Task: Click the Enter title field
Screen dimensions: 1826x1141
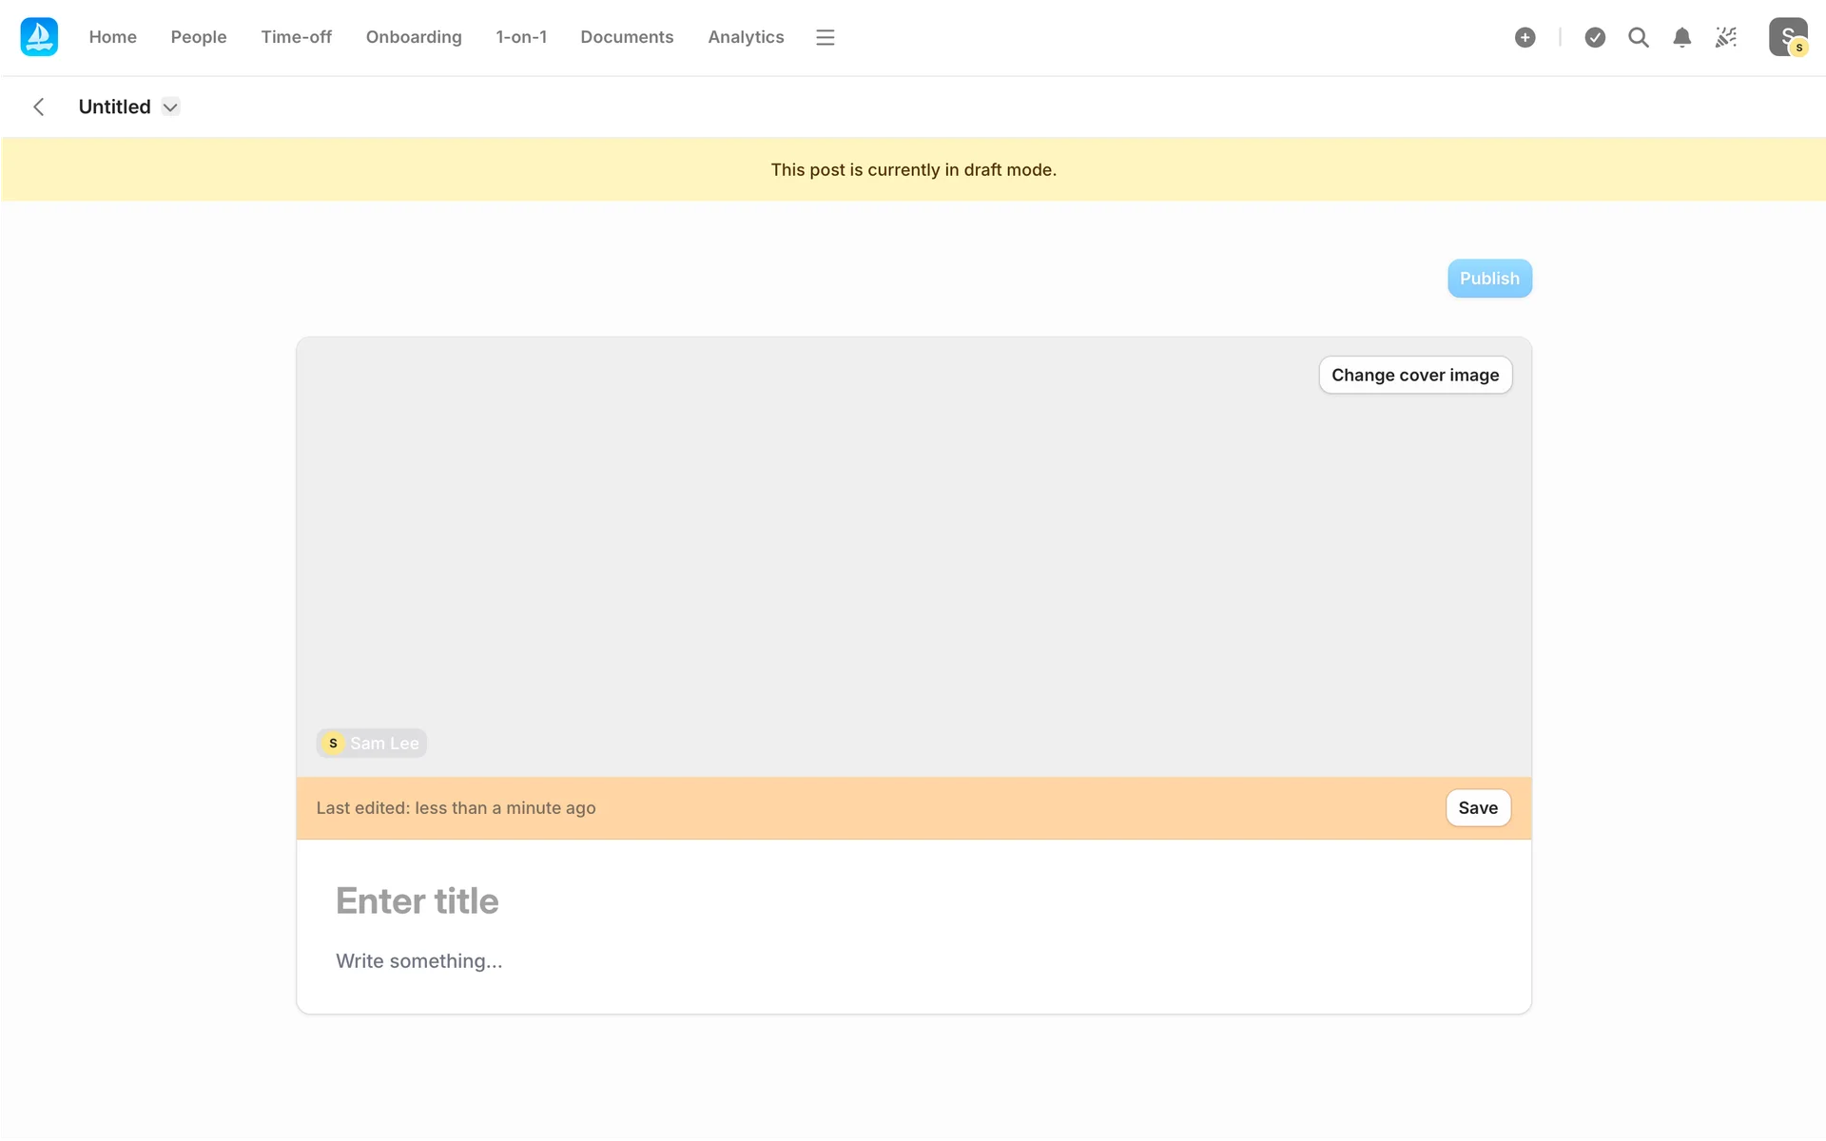Action: [x=417, y=900]
